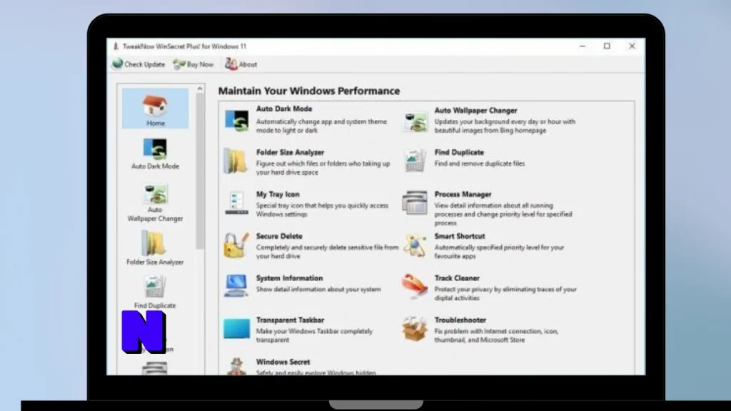The width and height of the screenshot is (731, 411).
Task: Open Find Duplicate from the sidebar
Action: tap(155, 292)
